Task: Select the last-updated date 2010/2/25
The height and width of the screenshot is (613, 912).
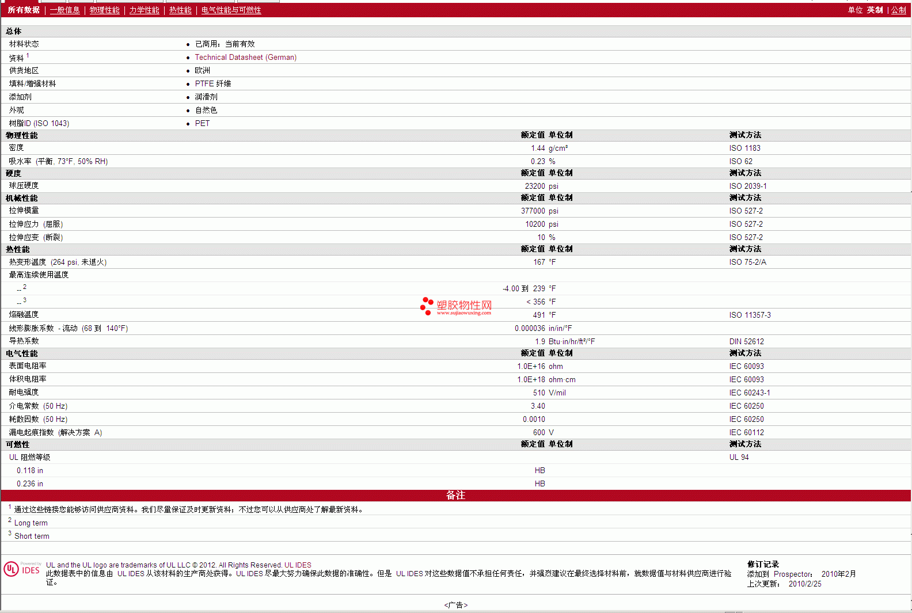Action: 805,584
